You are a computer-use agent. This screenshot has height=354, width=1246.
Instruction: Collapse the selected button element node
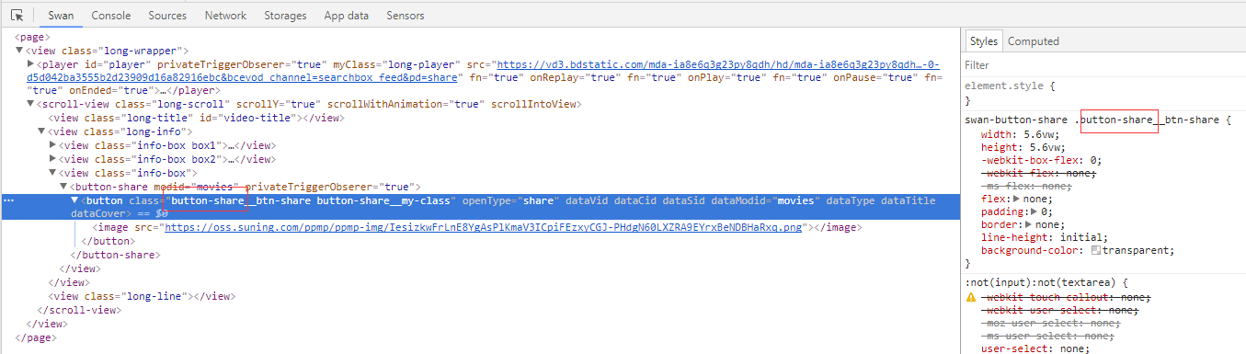click(74, 200)
